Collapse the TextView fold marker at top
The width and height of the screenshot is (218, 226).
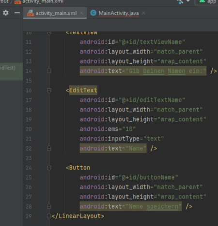click(49, 33)
